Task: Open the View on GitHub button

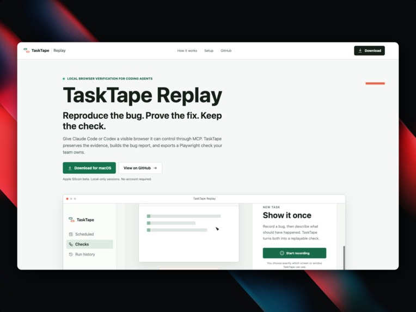Action: (140, 168)
